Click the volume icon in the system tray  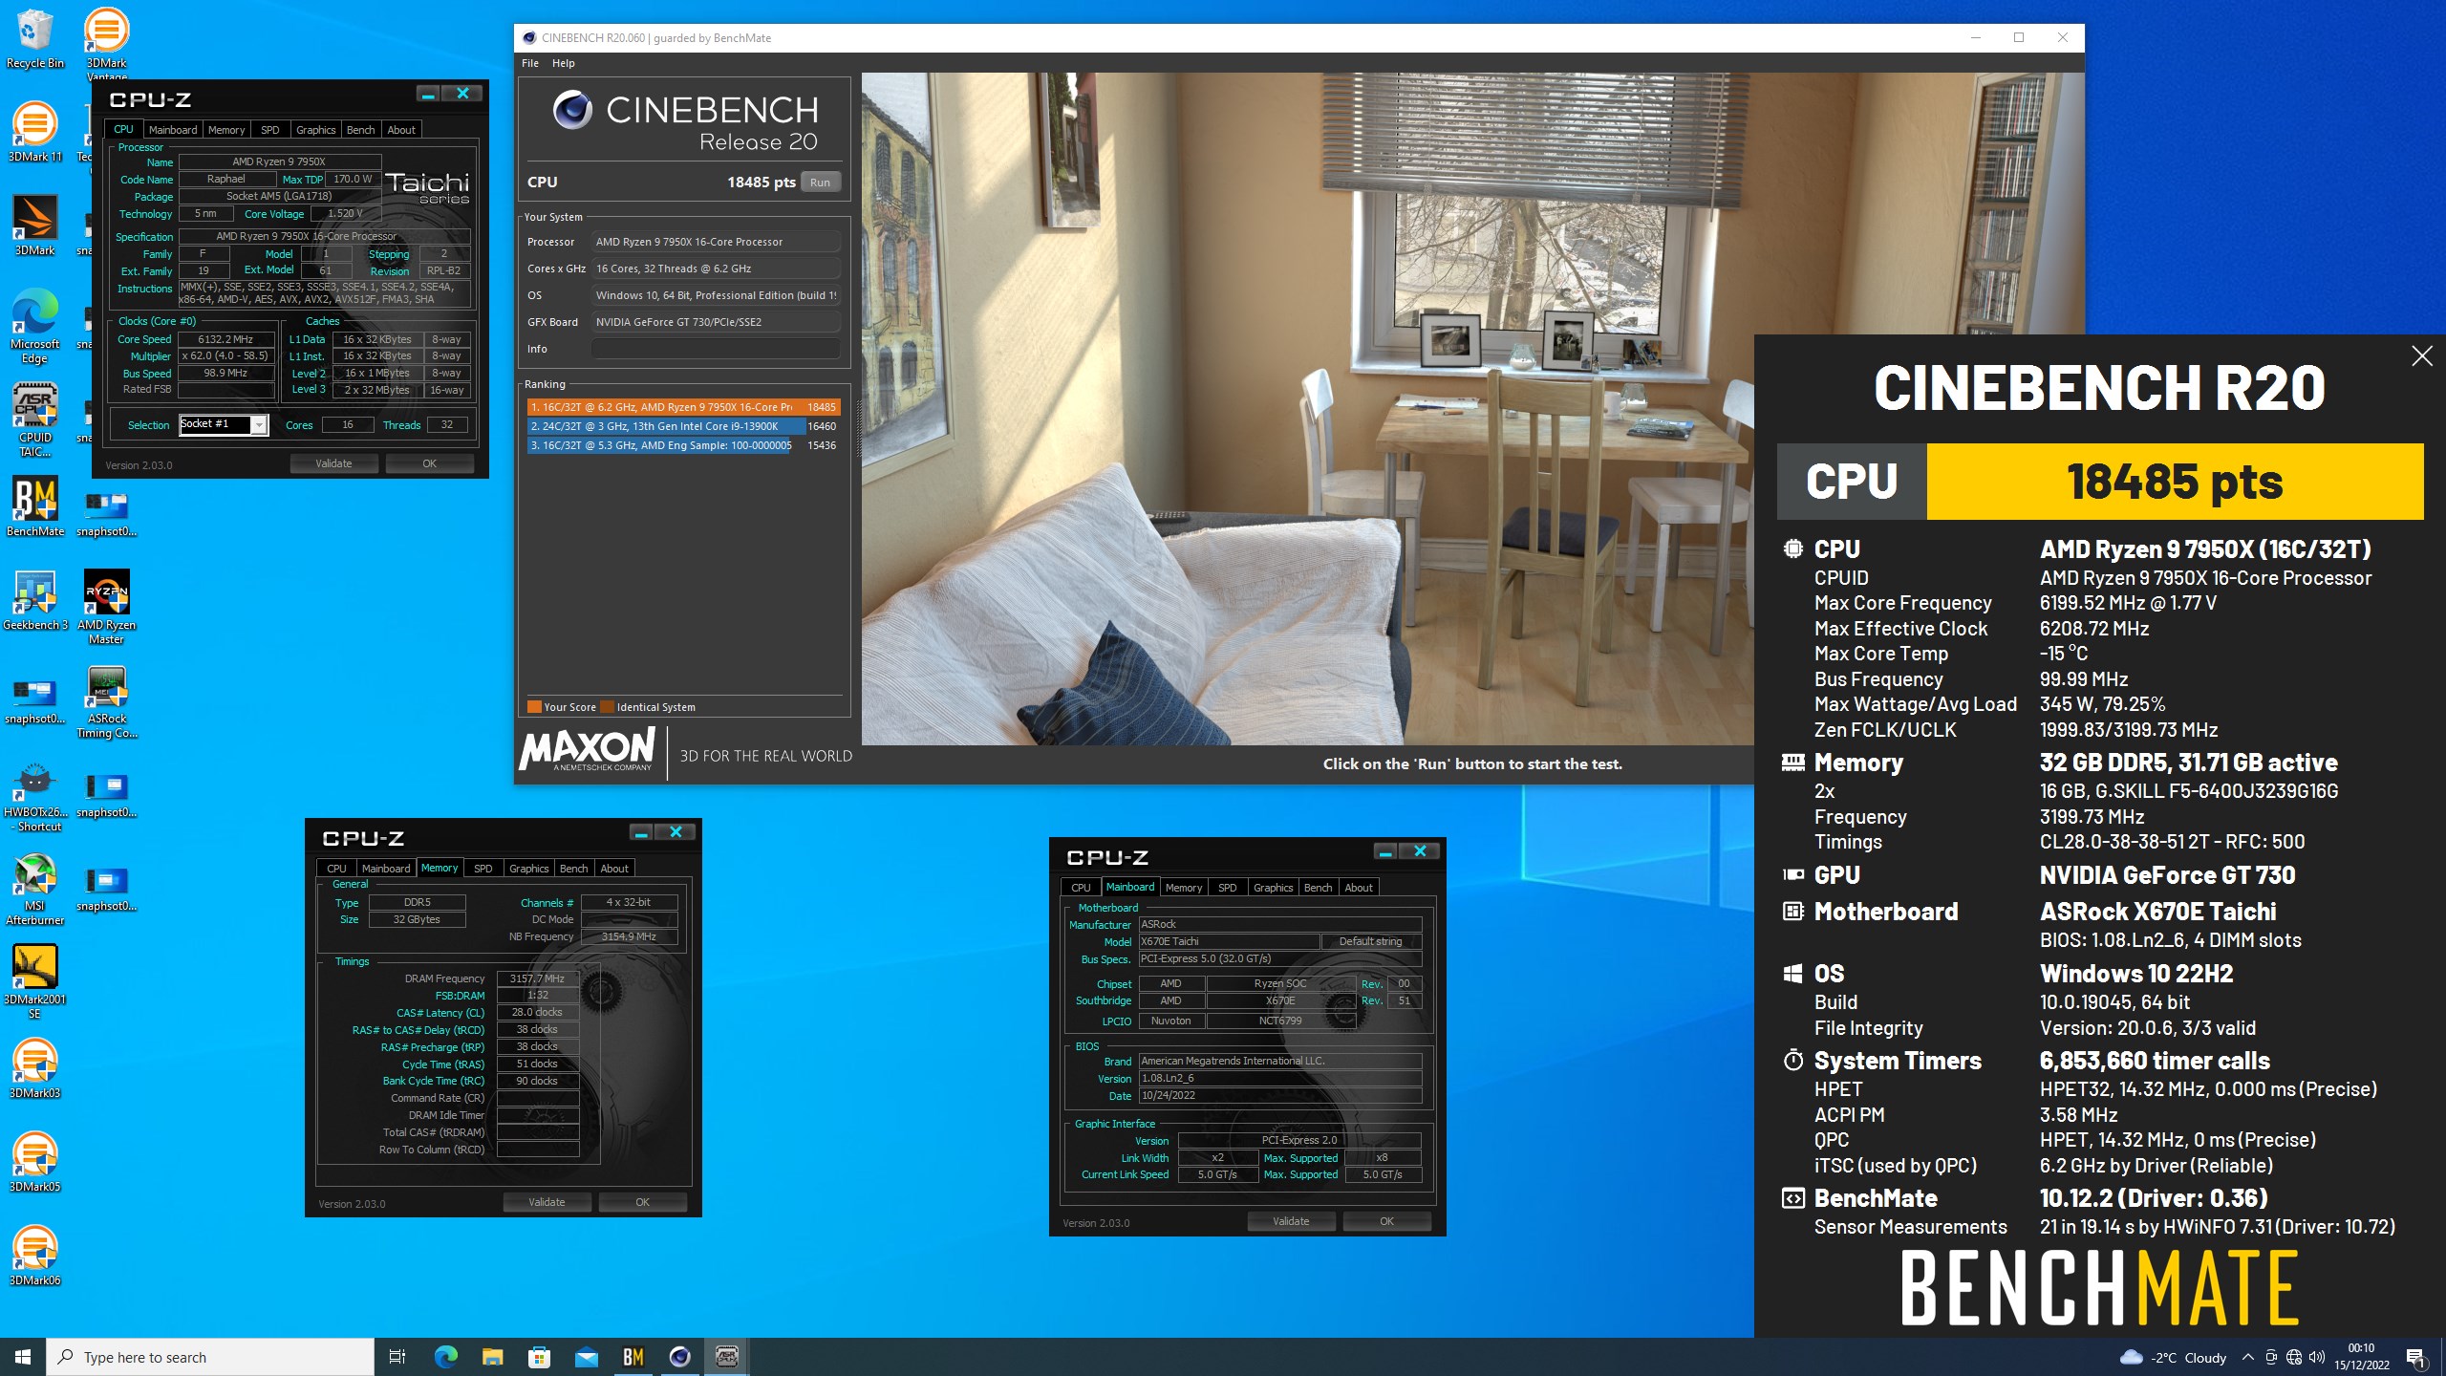coord(2317,1357)
